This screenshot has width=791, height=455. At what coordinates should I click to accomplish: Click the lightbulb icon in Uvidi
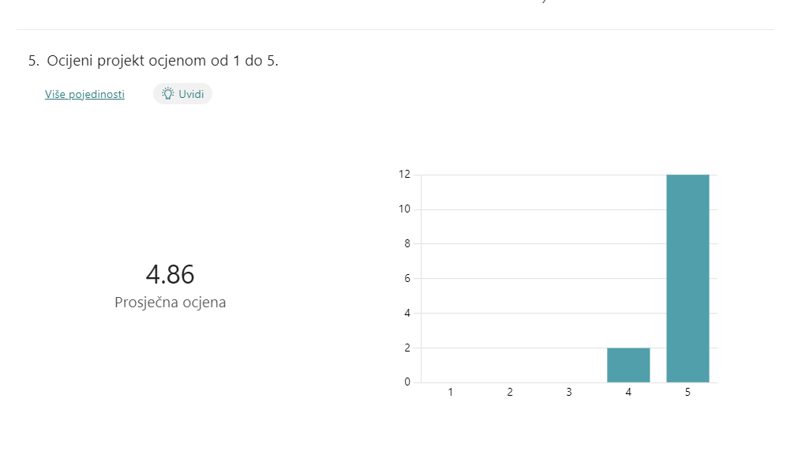168,94
